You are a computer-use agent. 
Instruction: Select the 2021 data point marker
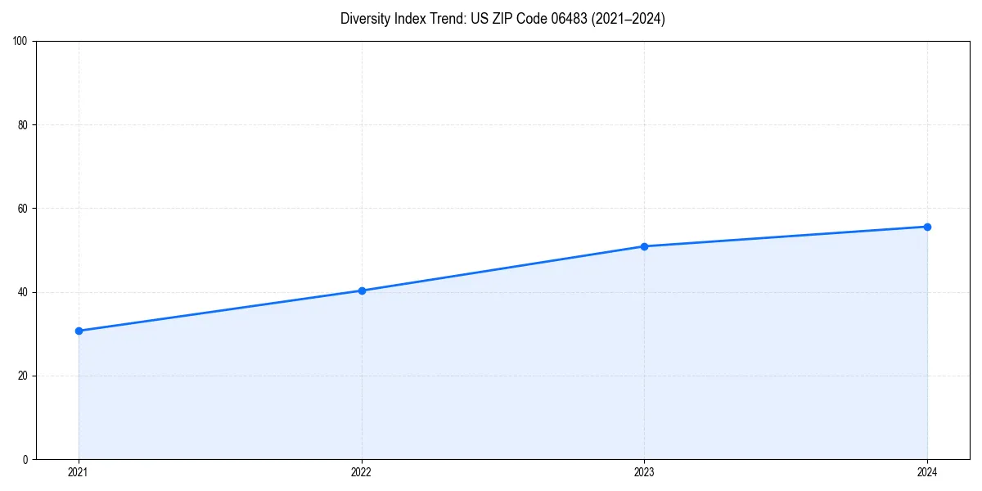(x=79, y=331)
